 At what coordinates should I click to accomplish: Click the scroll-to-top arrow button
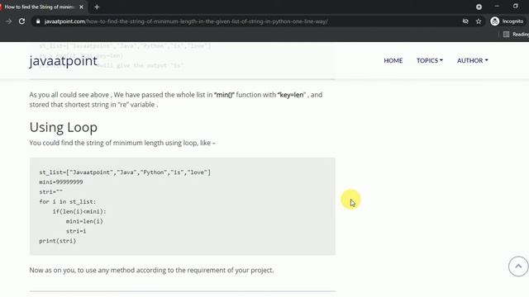pyautogui.click(x=518, y=266)
